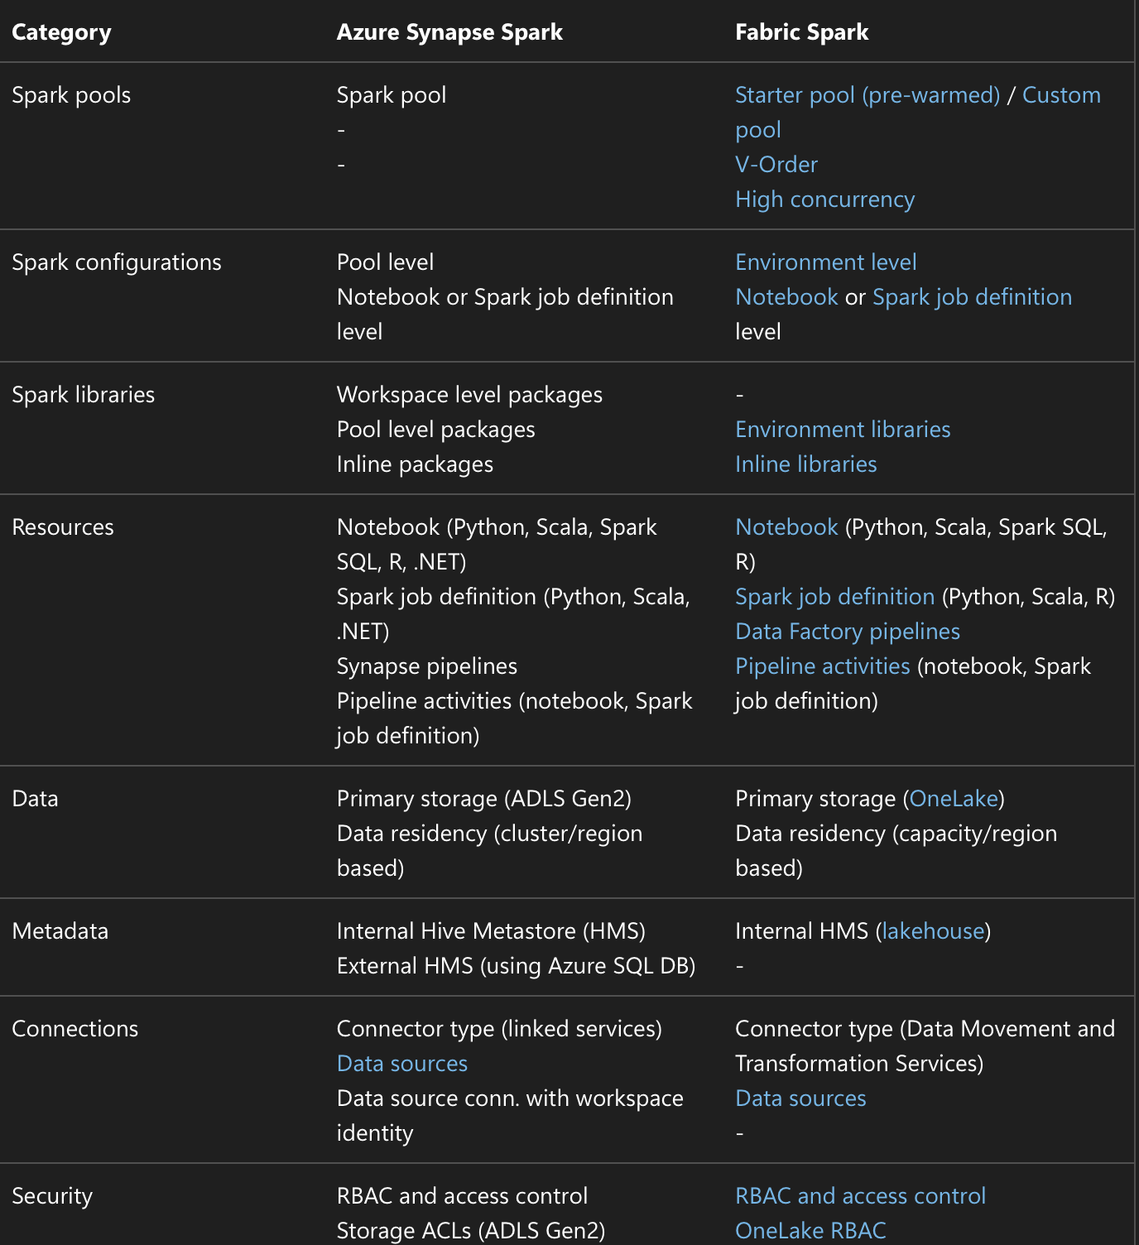Open the Starter pool (pre-warmed) link
1139x1245 pixels.
click(867, 94)
